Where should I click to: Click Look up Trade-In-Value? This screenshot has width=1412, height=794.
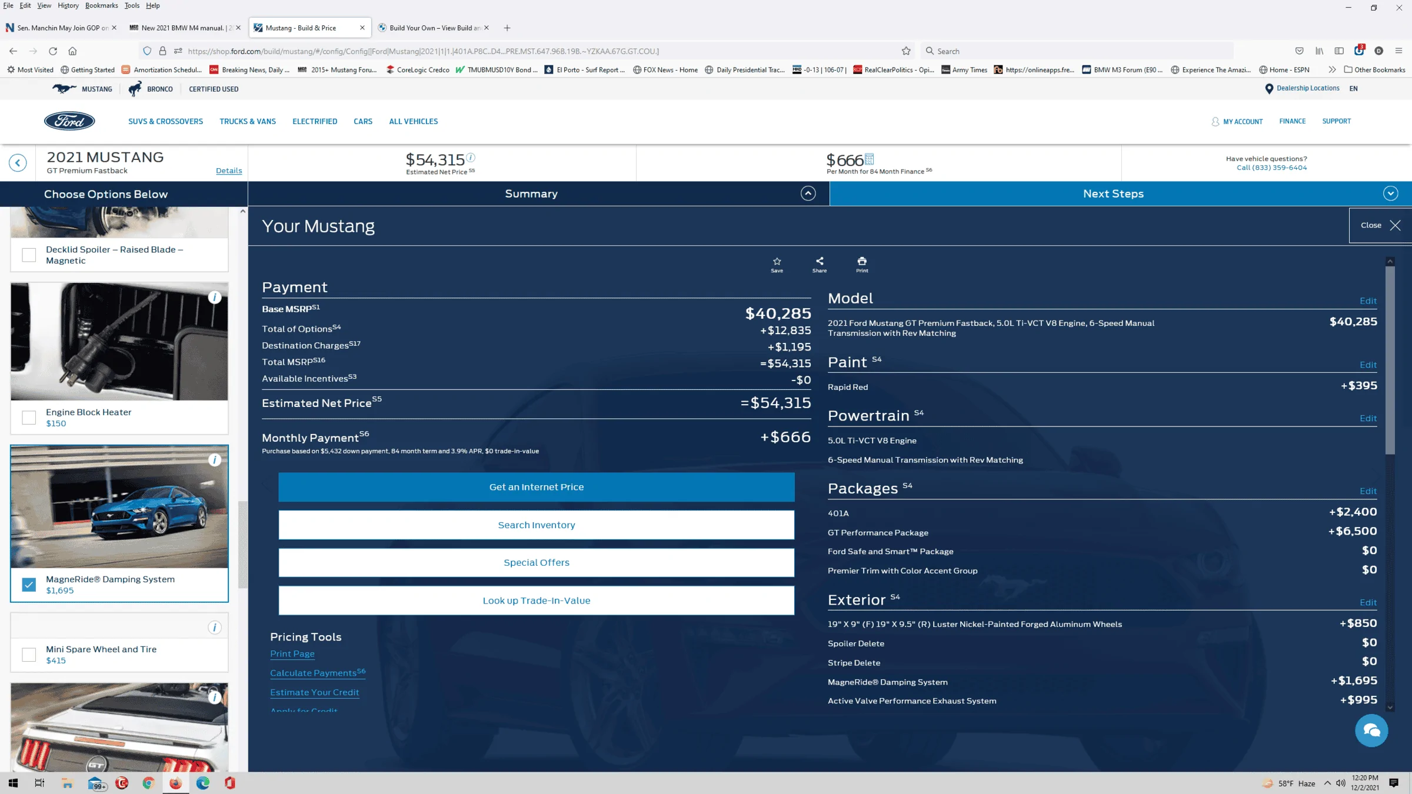click(537, 600)
